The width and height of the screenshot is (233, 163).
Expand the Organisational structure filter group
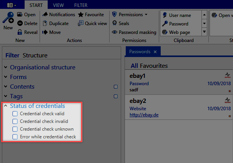pyautogui.click(x=6, y=67)
